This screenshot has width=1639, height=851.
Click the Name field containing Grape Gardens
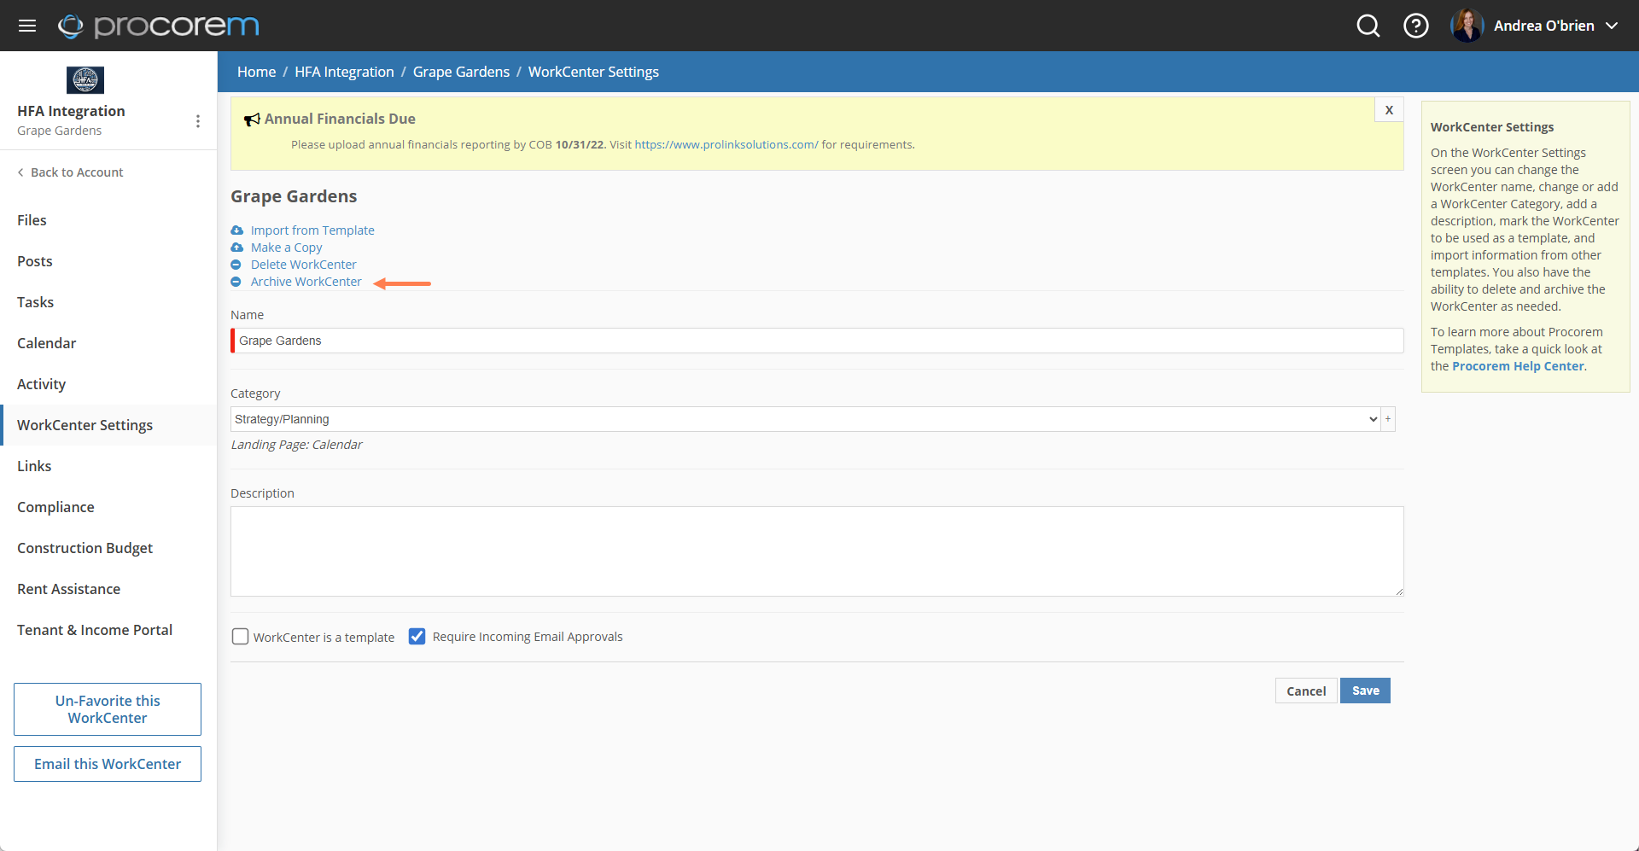click(x=817, y=341)
